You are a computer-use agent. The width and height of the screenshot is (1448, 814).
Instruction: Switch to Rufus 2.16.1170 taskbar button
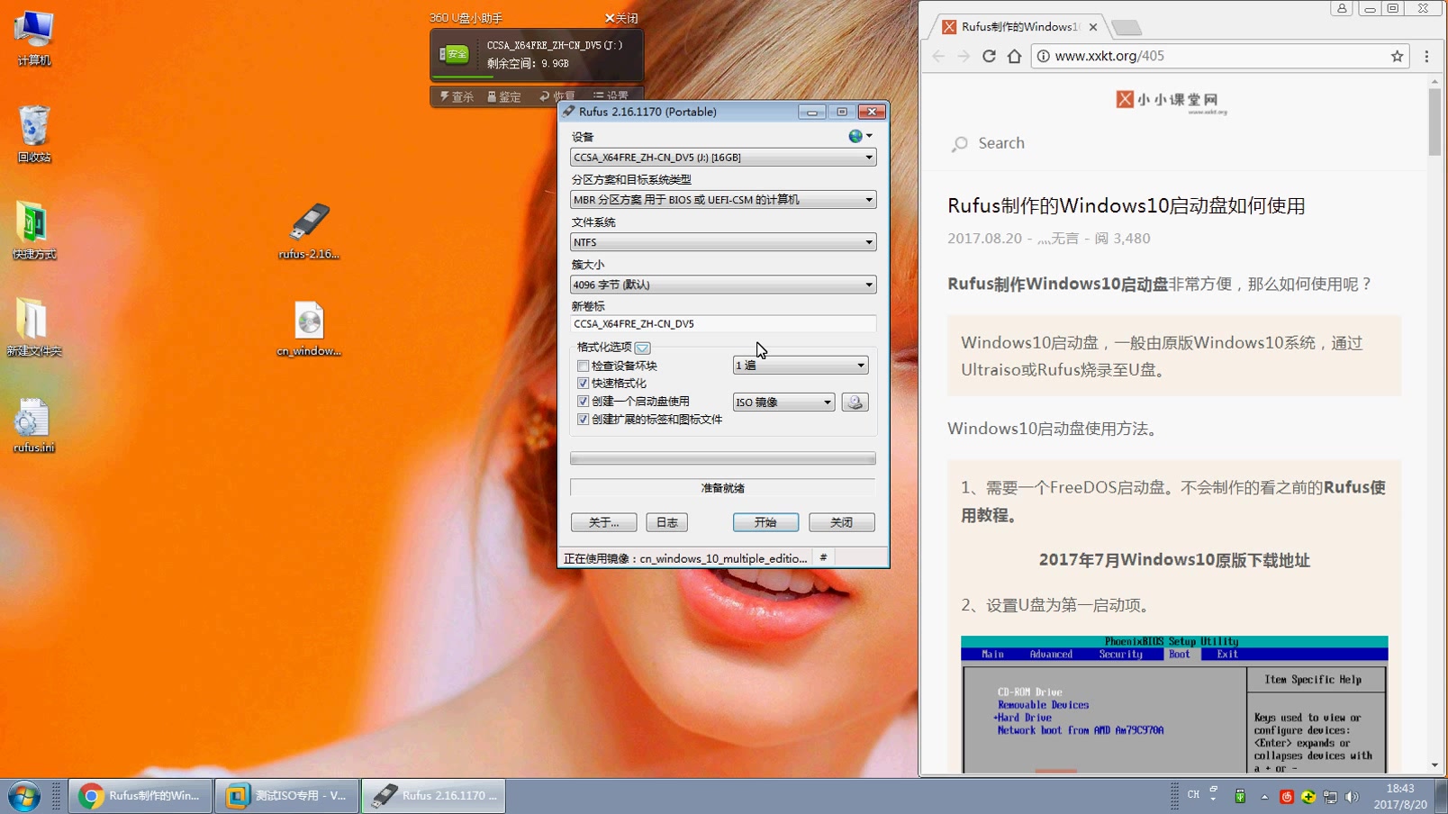433,796
